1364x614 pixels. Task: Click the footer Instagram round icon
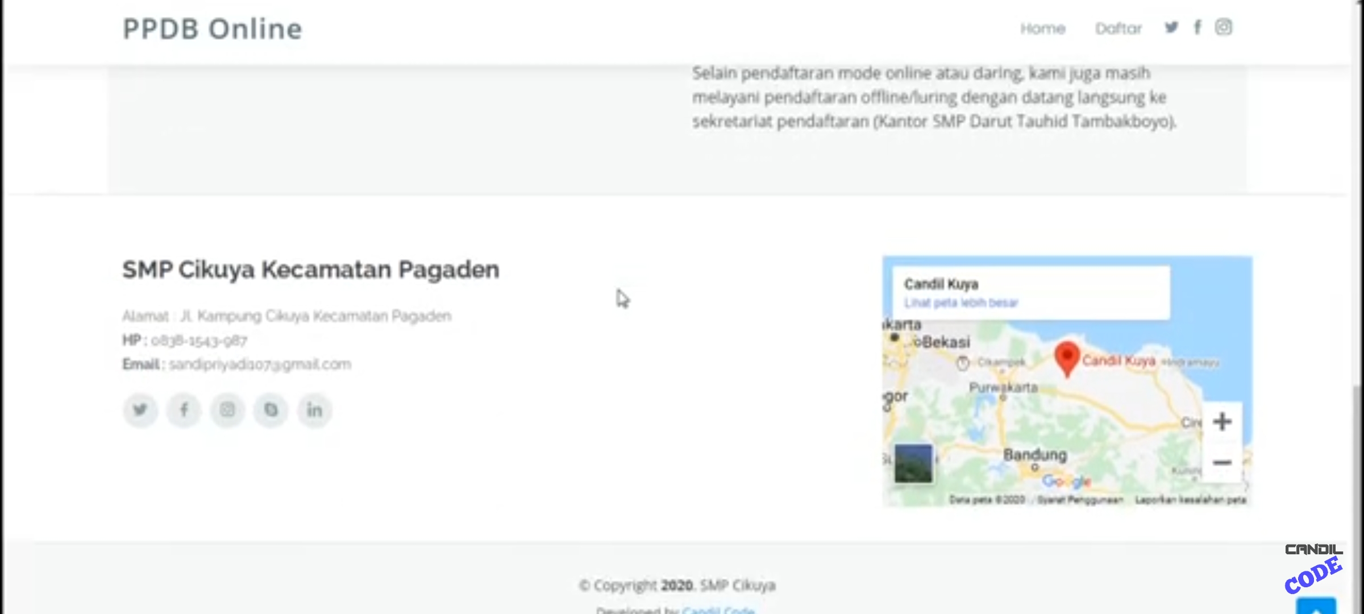pos(227,410)
